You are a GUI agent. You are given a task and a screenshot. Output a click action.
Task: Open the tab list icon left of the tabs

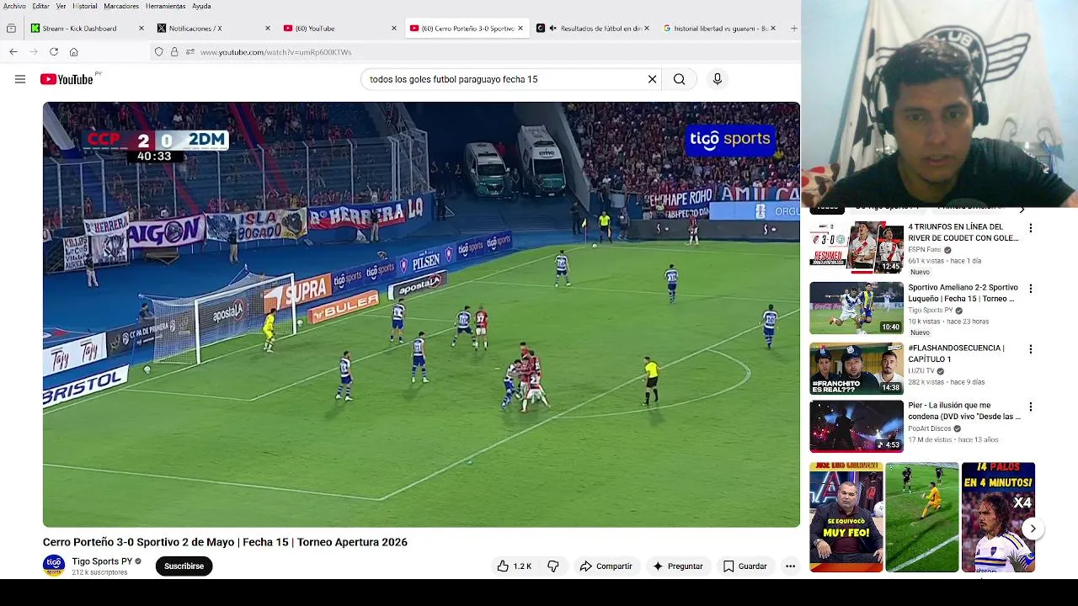pyautogui.click(x=11, y=29)
